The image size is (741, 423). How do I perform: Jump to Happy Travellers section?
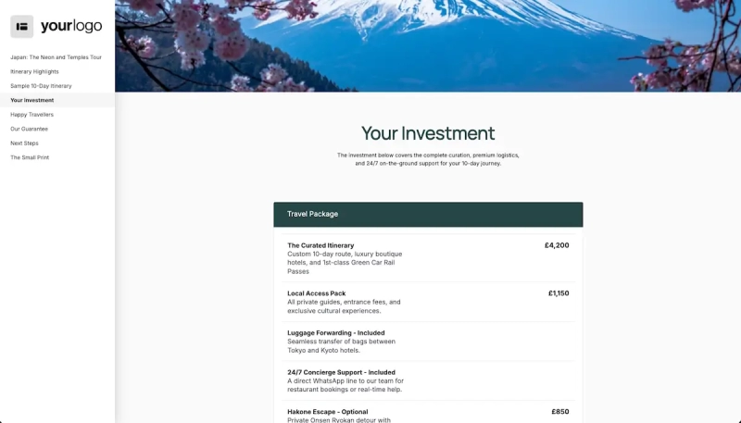31,115
